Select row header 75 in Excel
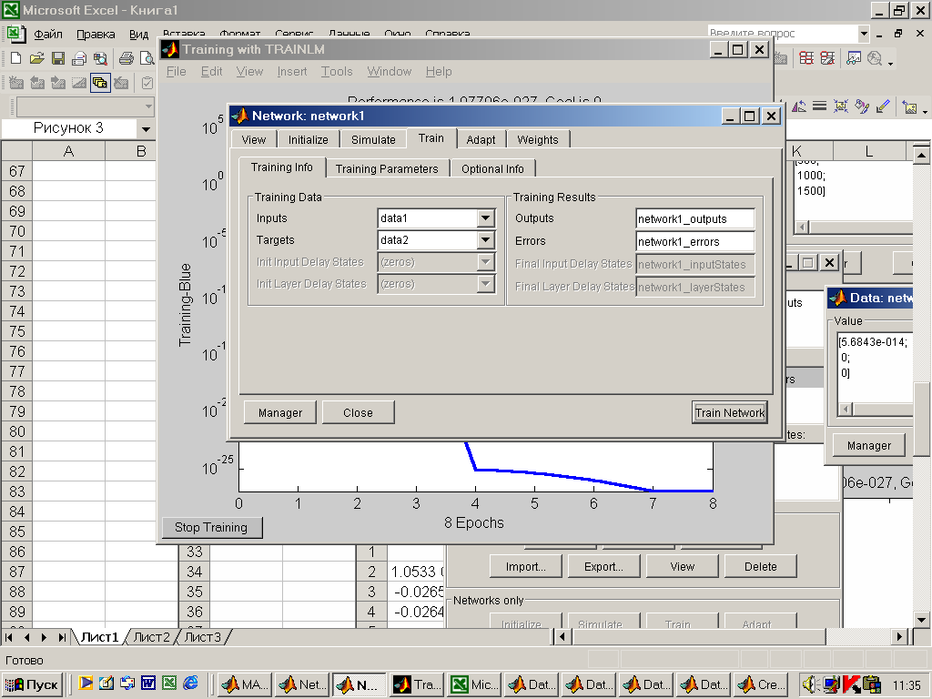 (x=17, y=331)
